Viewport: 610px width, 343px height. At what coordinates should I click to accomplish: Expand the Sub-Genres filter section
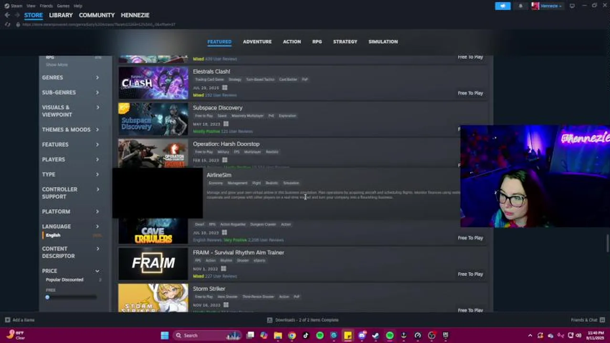tap(71, 92)
